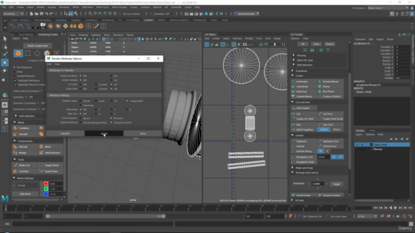Click the Combine mesh tool
Screen dimensions: 415x233
pos(25,128)
